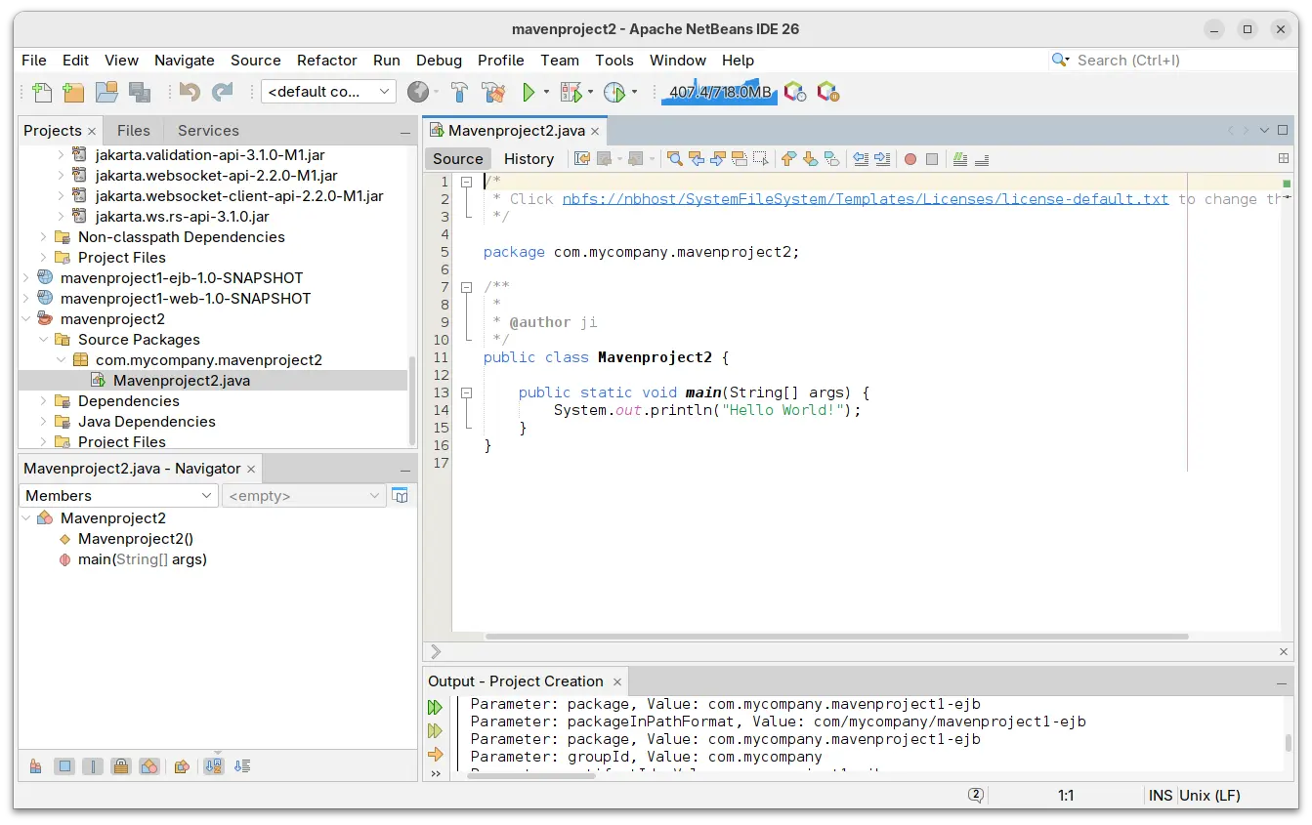
Task: Click the Profile the IDE icon
Action: click(x=795, y=92)
